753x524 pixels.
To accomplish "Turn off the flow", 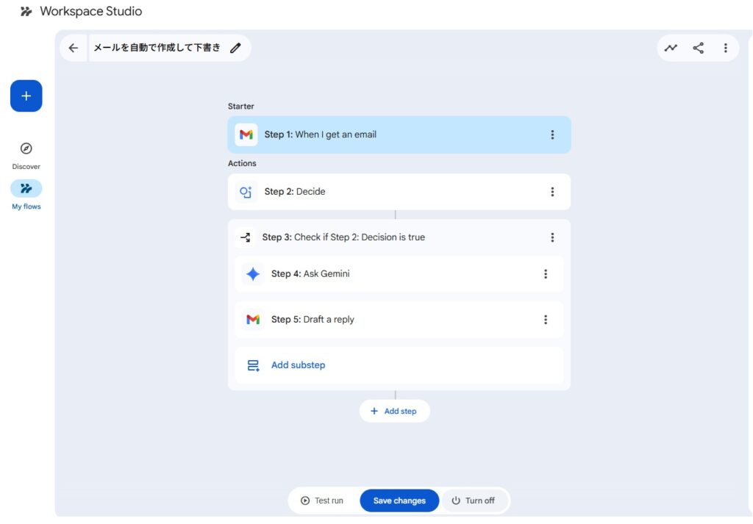I will (x=473, y=500).
